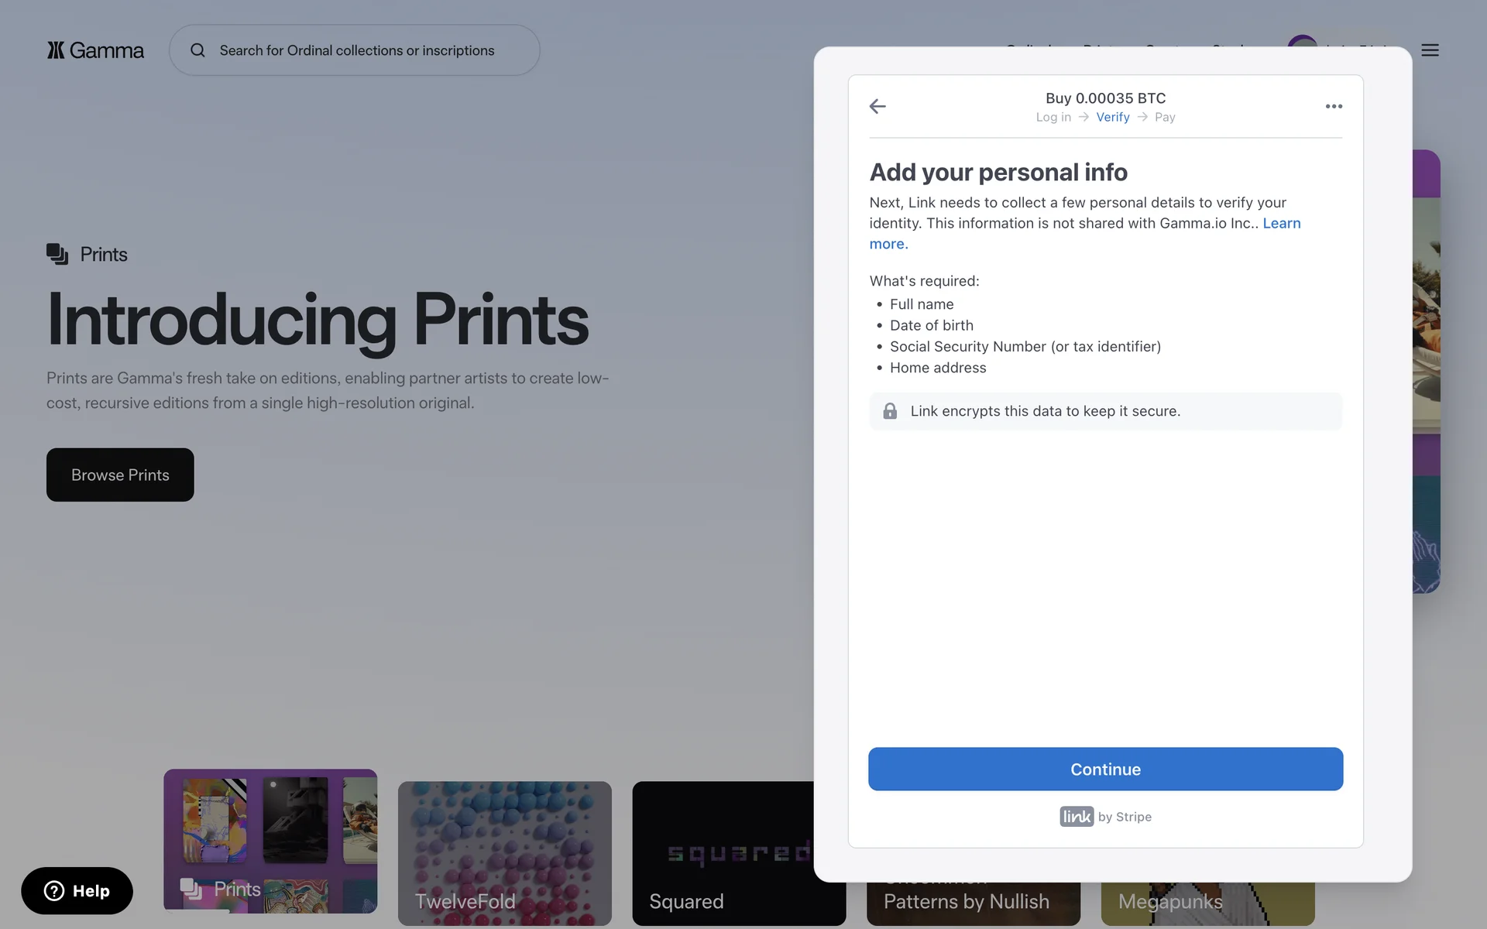Screen dimensions: 1487x929
Task: Select the Verify step
Action: 1112,117
